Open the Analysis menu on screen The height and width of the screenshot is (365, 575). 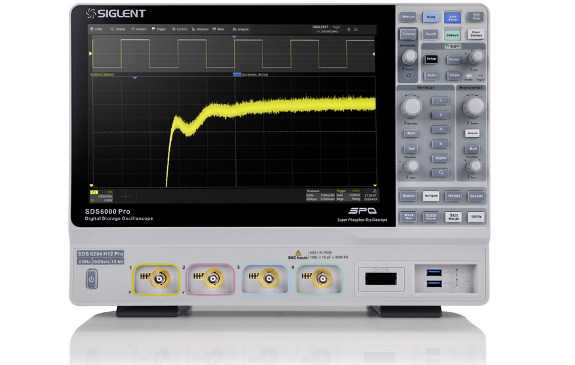point(241,29)
